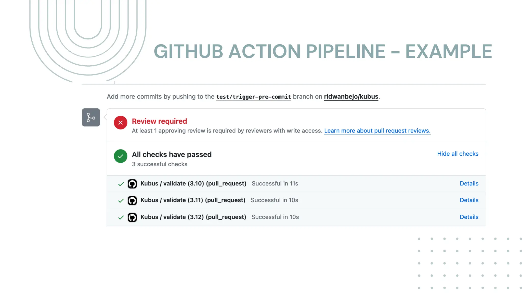Open Learn more about pull request reviews
Viewport: 522px width, 293px height.
377,131
